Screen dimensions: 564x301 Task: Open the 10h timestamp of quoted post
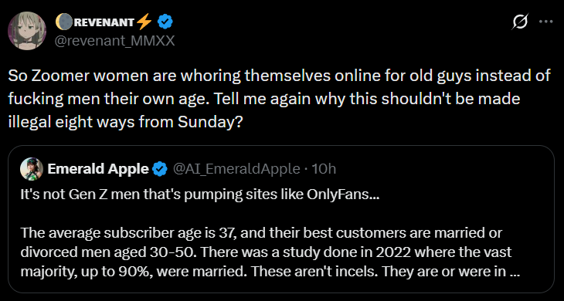pos(324,169)
